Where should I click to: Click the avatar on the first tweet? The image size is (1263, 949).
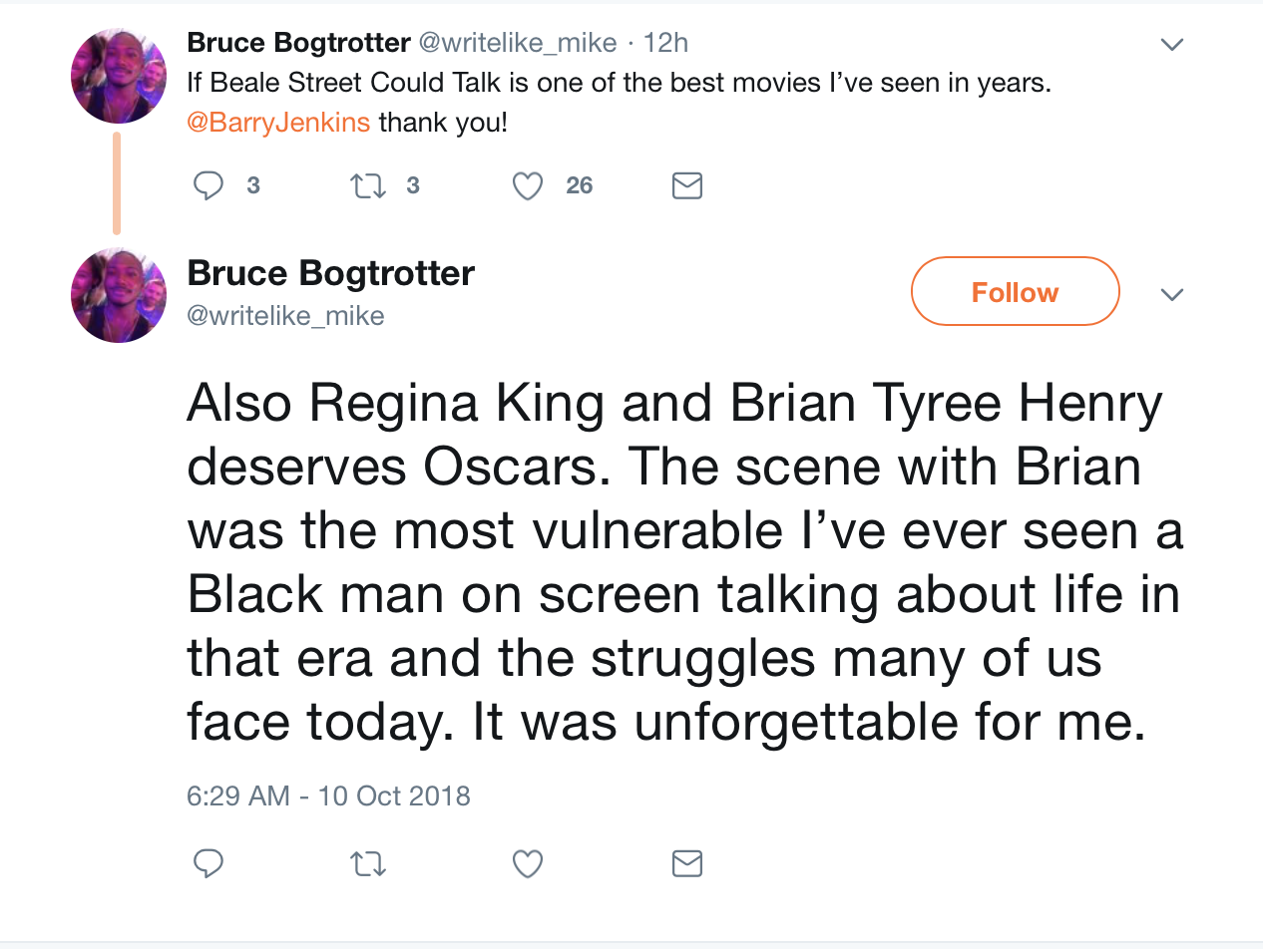[119, 77]
